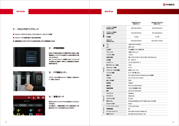This screenshot has height=126, width=179.
Task: Click the '120℃' max platform temperature value
Action: click(x=130, y=65)
